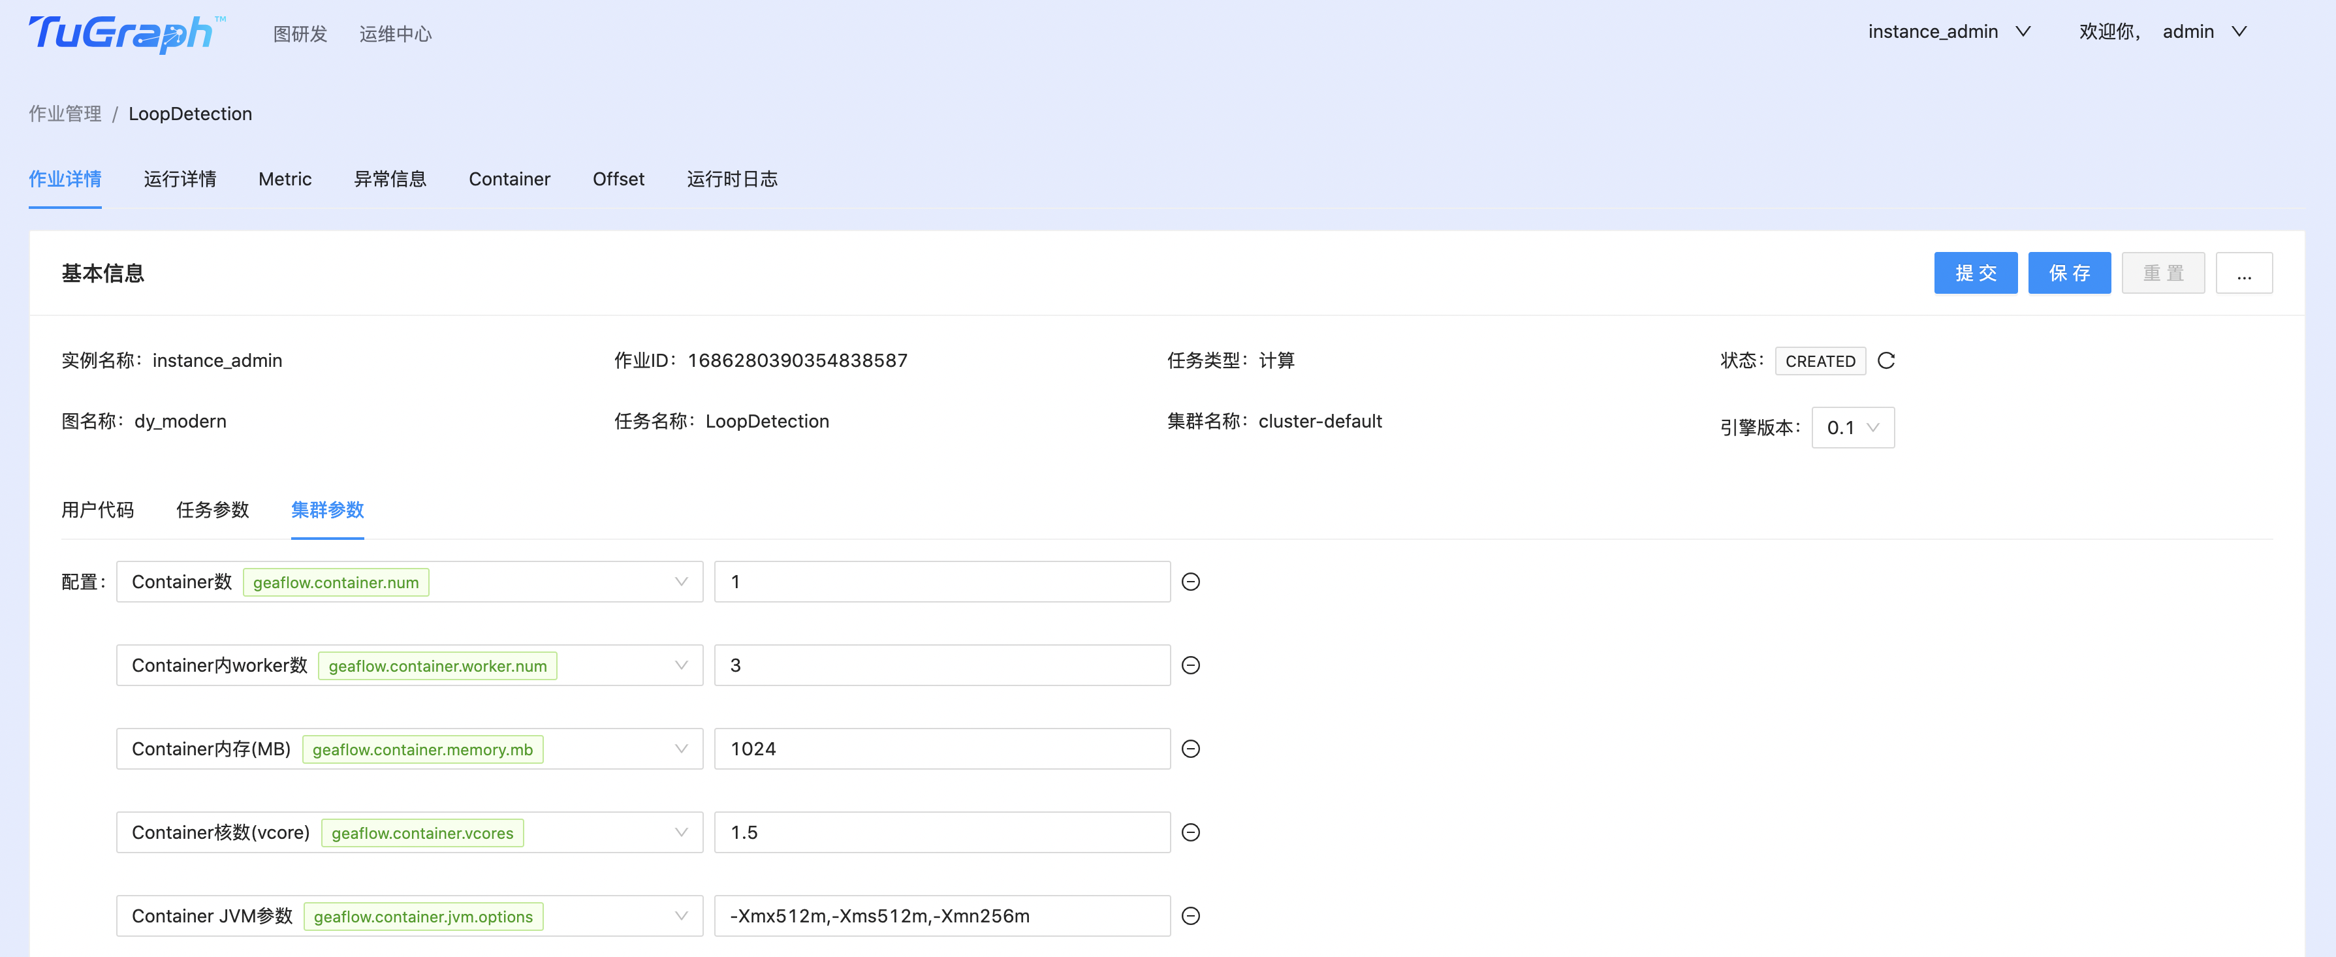Remove the Container JVM参数 configuration row

1191,915
